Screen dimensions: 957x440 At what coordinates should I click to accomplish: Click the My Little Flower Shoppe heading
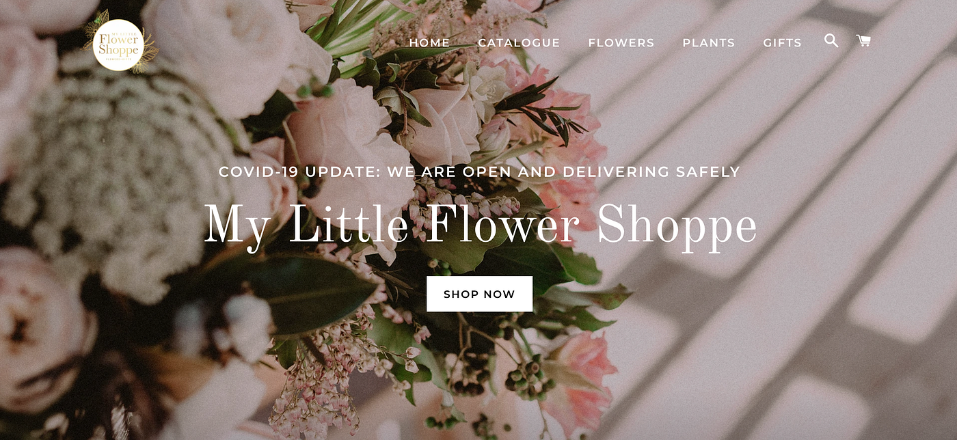coord(481,225)
